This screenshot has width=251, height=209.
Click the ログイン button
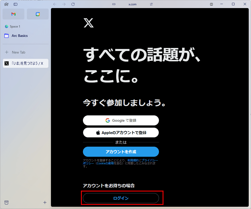[x=121, y=198]
